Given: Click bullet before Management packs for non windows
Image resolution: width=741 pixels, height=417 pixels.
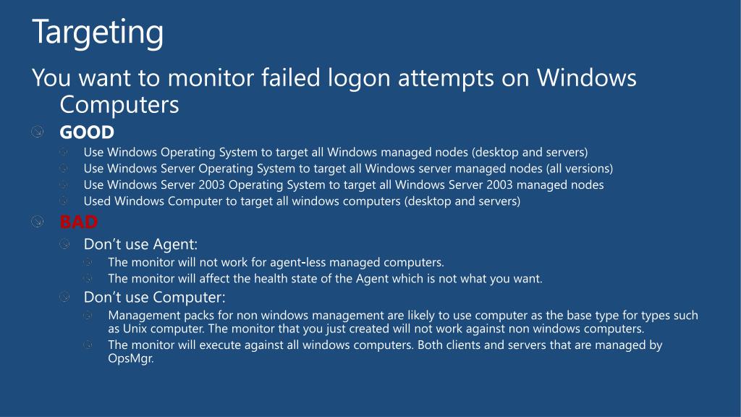Looking at the screenshot, I should [88, 315].
